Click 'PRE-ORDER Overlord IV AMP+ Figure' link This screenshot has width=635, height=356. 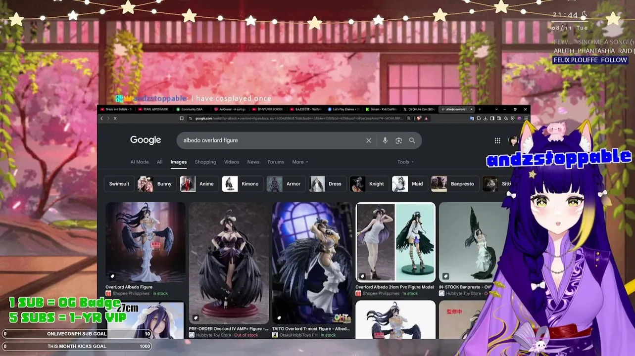(x=229, y=329)
